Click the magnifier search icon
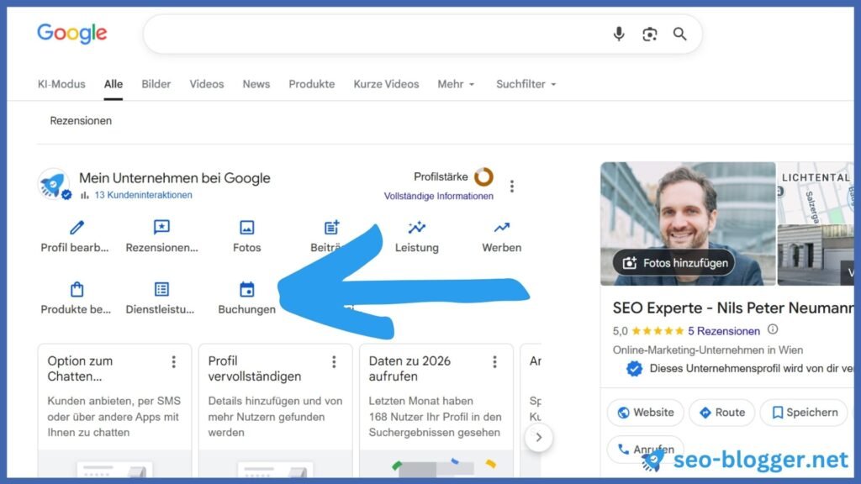 (679, 34)
